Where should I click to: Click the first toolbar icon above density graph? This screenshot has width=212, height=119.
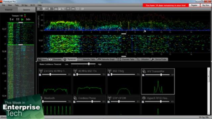tap(38, 9)
